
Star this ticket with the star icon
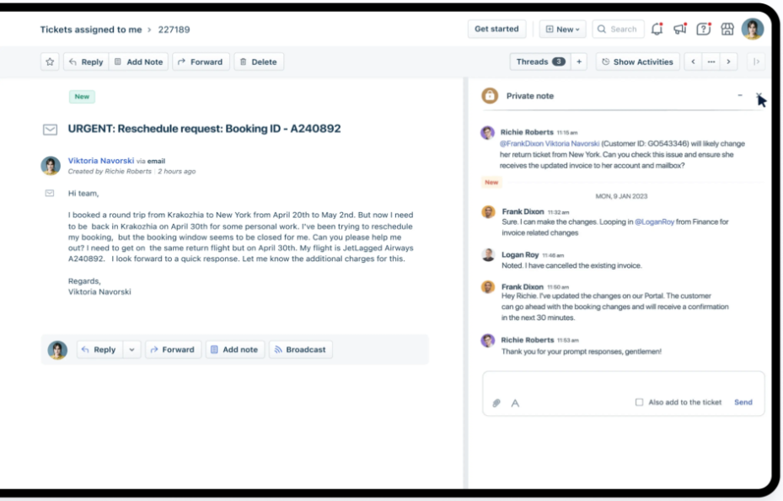pos(50,61)
